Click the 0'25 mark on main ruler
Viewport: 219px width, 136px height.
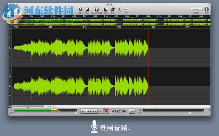(188, 27)
